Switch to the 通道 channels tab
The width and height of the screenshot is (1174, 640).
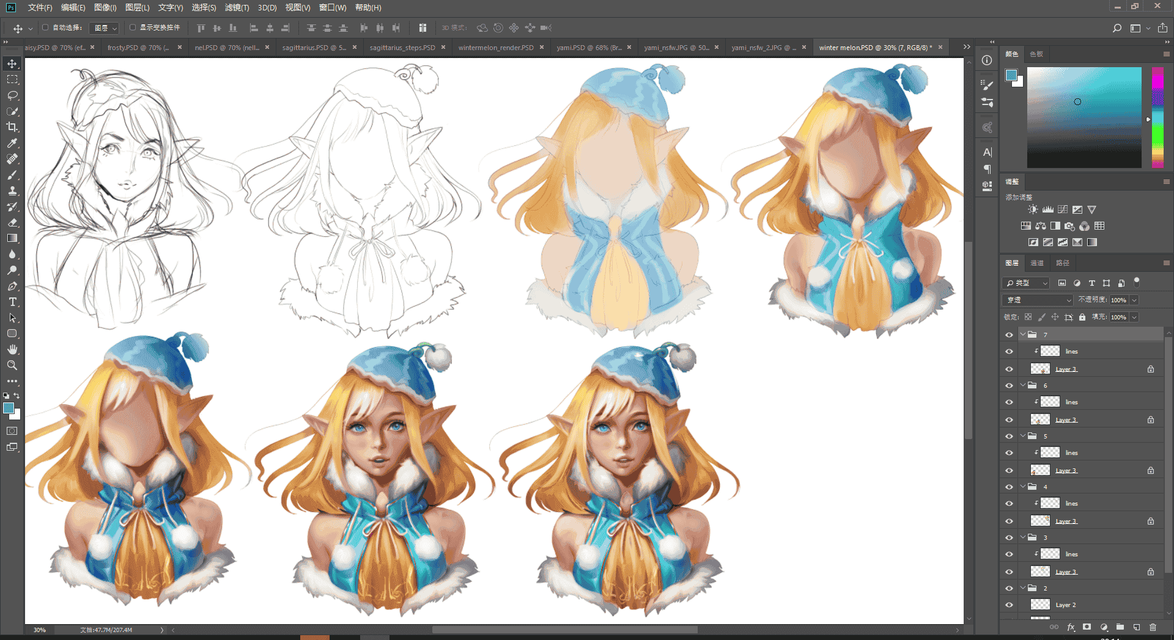coord(1037,263)
